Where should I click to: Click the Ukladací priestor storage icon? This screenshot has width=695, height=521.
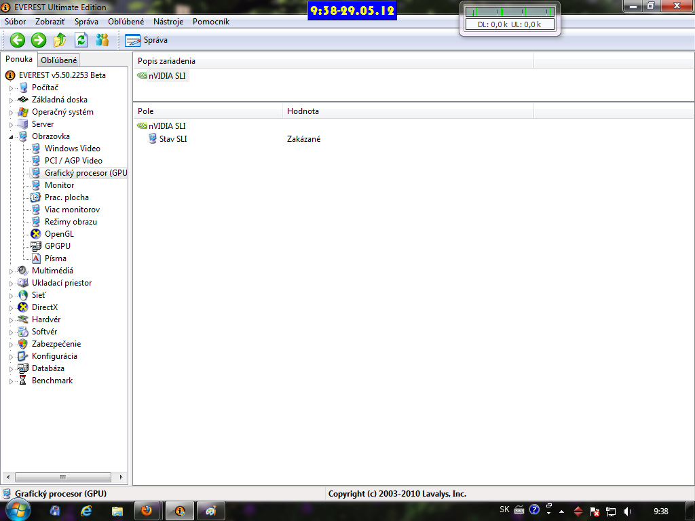(23, 283)
